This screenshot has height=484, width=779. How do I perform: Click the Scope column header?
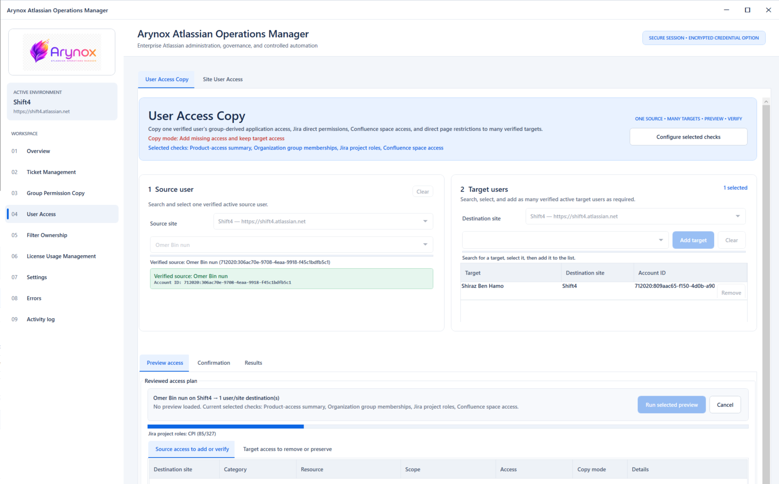[448, 469]
